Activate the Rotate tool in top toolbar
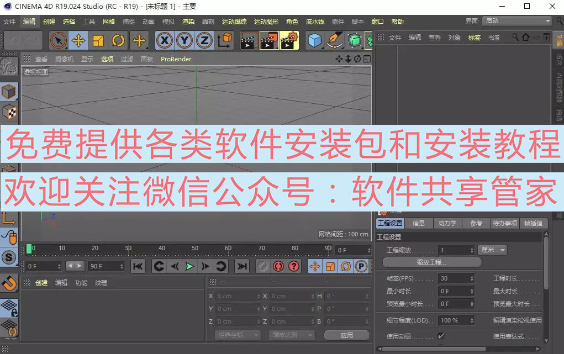 (118, 40)
